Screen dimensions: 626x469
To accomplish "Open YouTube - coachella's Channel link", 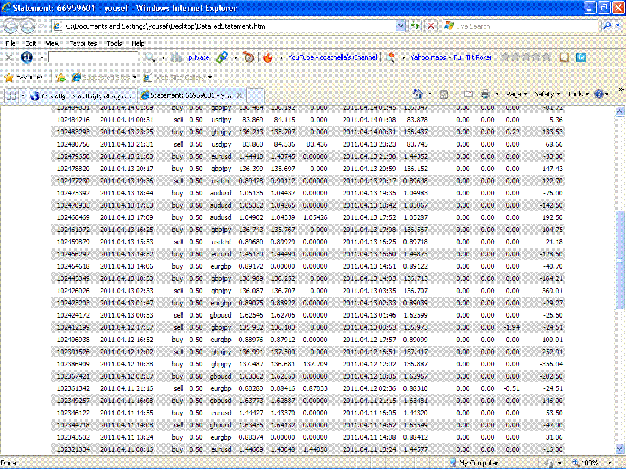I will (332, 57).
